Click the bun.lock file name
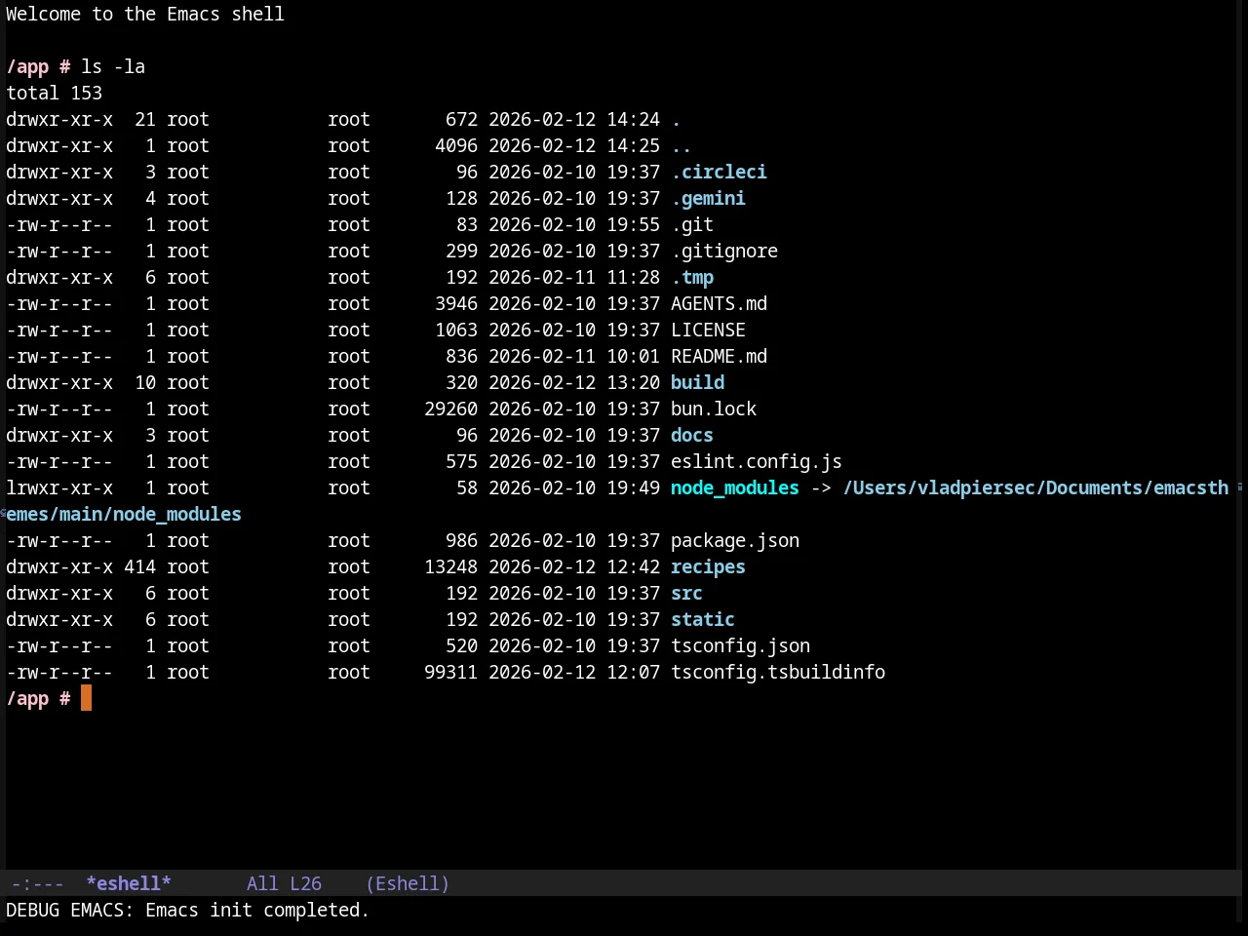Viewport: 1248px width, 936px height. tap(714, 409)
